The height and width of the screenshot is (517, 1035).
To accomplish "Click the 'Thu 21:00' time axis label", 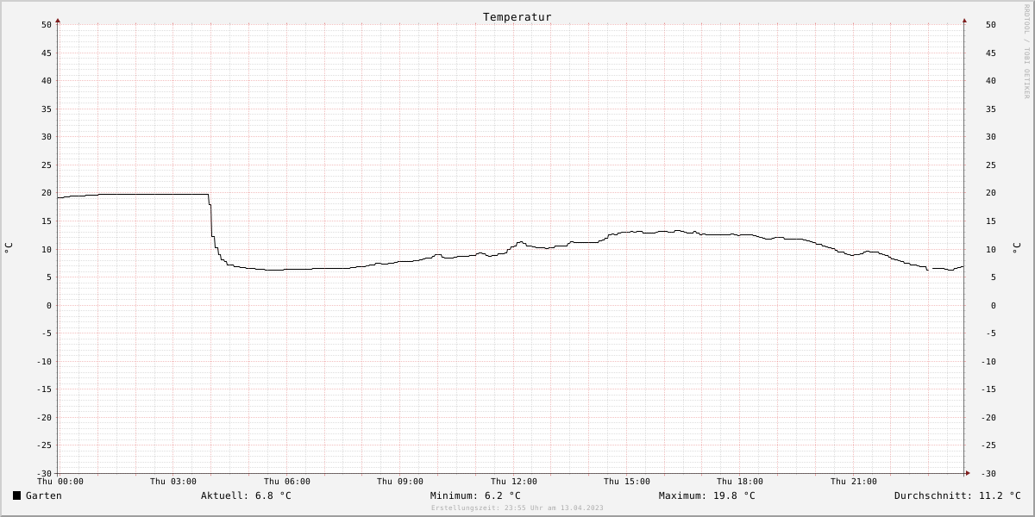I will point(854,482).
